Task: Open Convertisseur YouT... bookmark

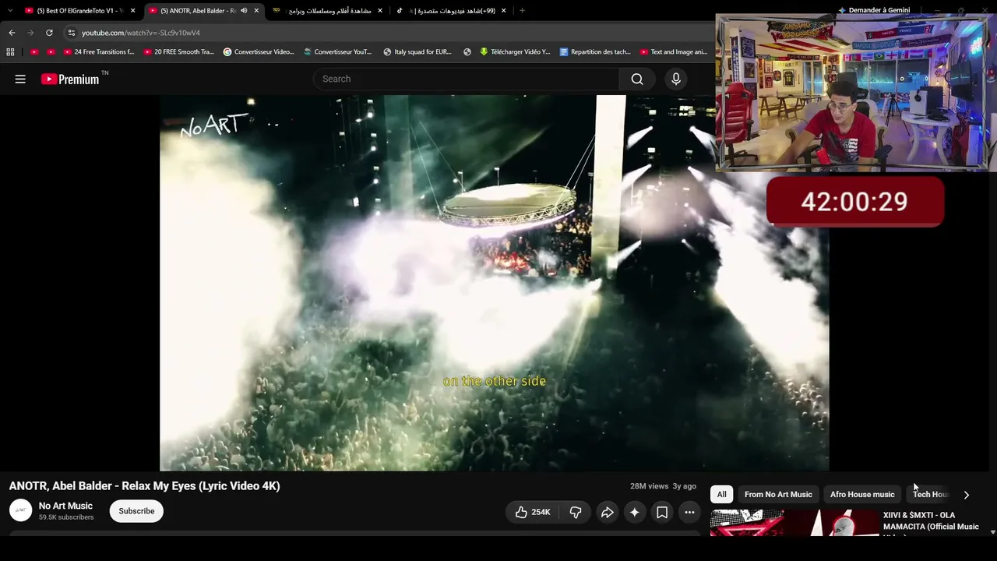Action: point(338,52)
